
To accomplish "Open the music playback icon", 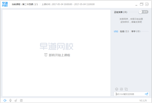I will [x=16, y=100].
